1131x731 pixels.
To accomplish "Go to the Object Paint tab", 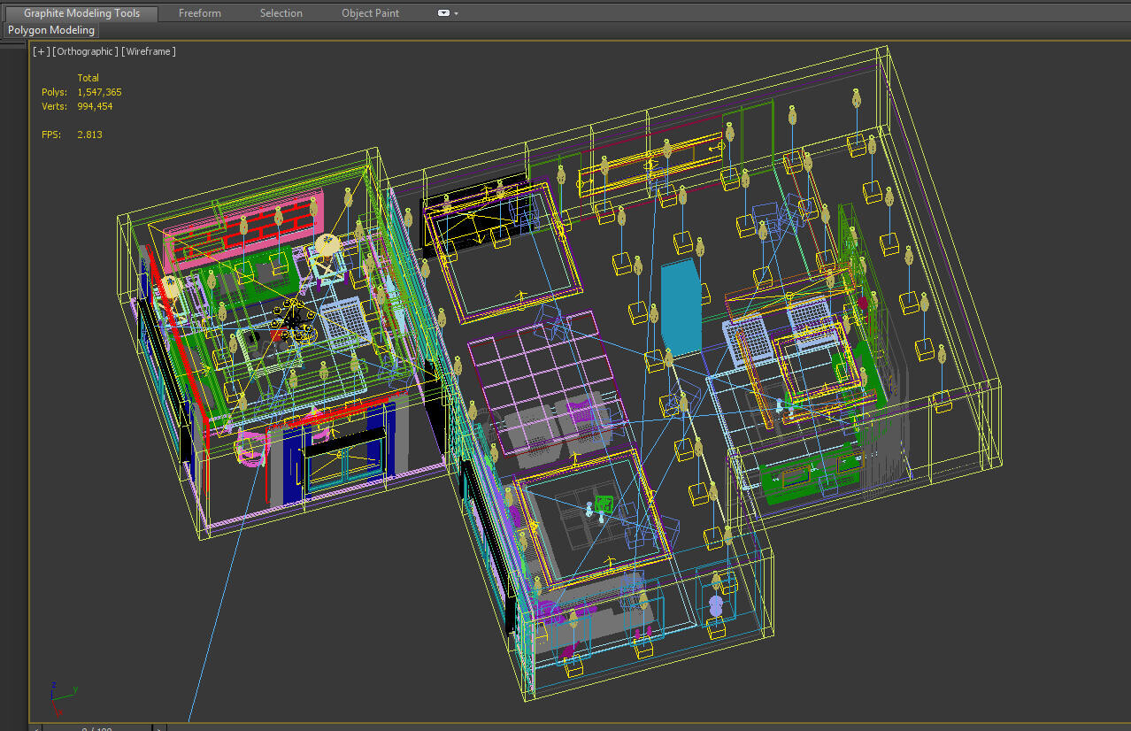I will [x=370, y=13].
